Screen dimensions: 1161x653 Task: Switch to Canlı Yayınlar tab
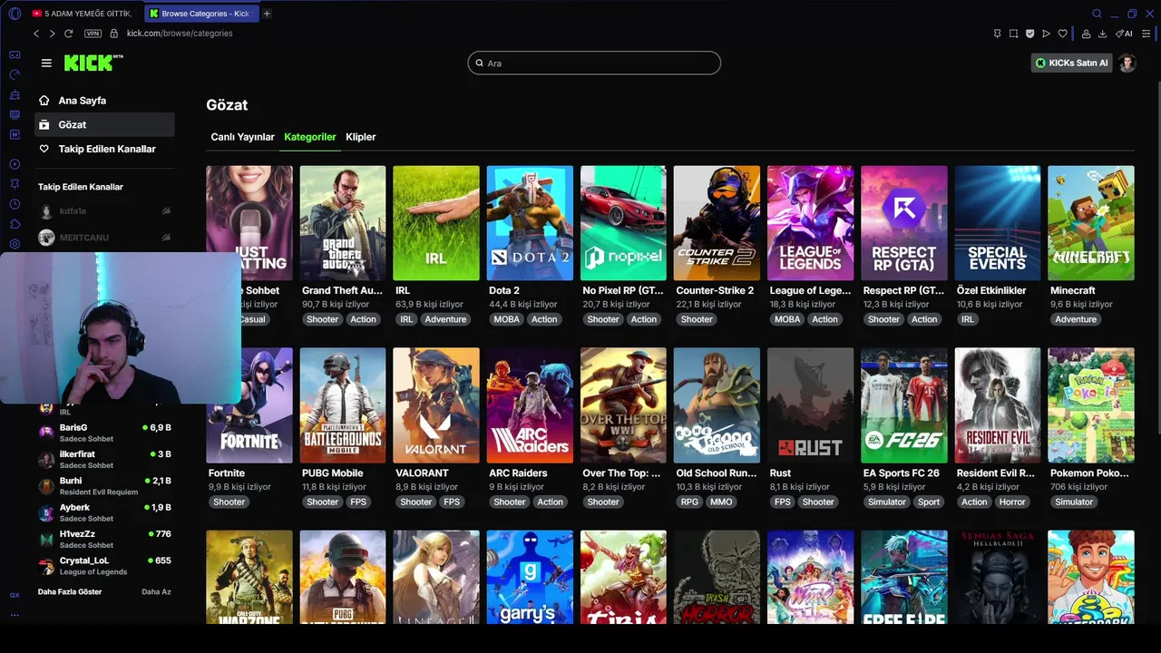[242, 137]
